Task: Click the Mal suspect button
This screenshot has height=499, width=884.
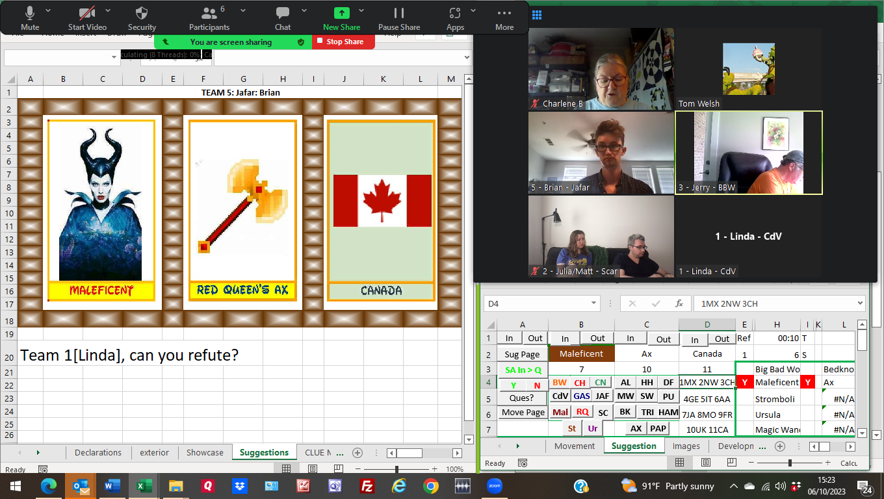Action: [560, 413]
